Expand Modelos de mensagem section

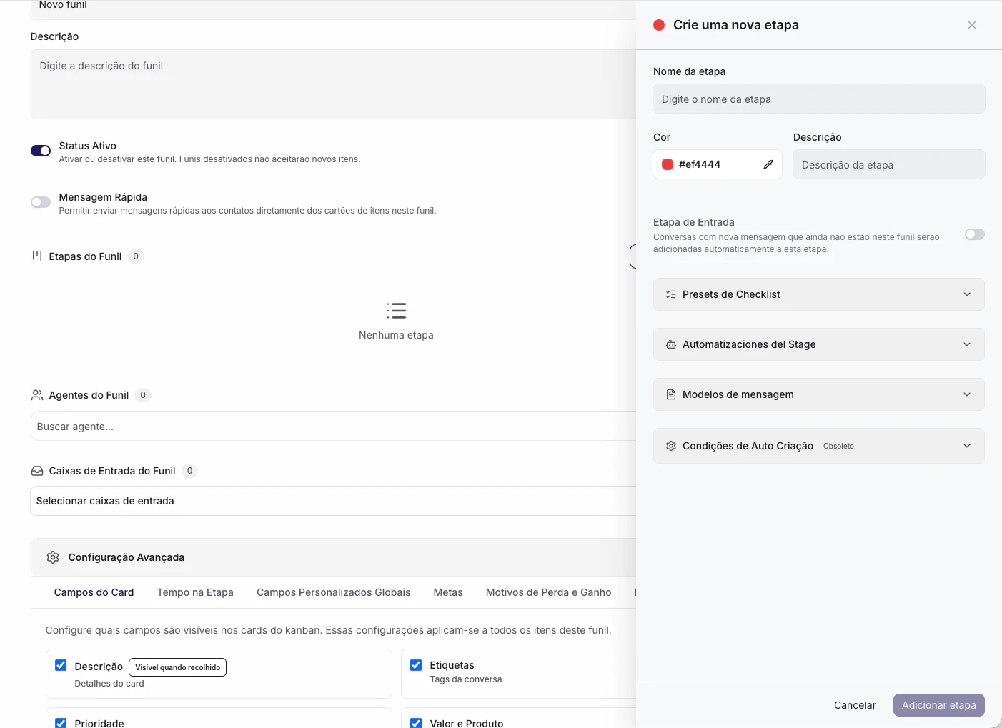[x=819, y=394]
